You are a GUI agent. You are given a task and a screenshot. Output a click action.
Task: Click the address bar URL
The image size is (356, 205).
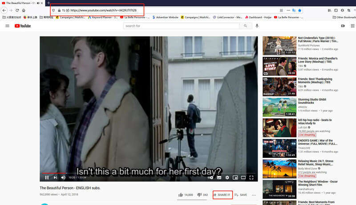coord(104,10)
